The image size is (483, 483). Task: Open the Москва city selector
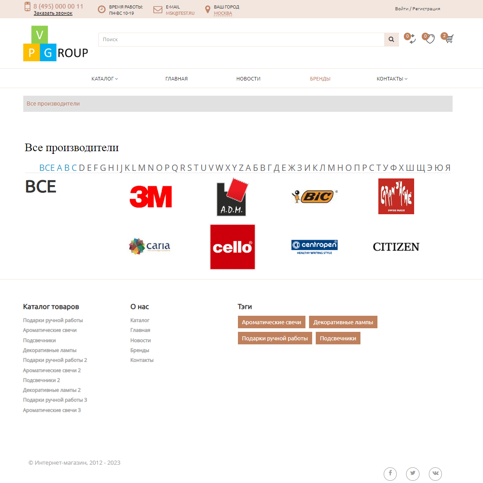(223, 13)
